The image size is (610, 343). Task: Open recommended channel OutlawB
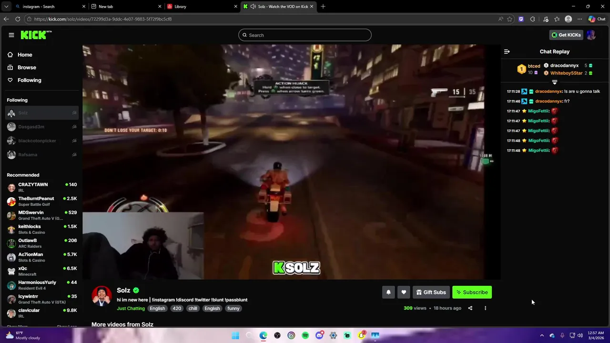(42, 243)
